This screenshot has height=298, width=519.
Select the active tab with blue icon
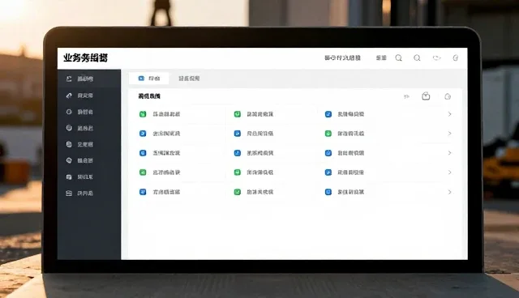coord(149,79)
